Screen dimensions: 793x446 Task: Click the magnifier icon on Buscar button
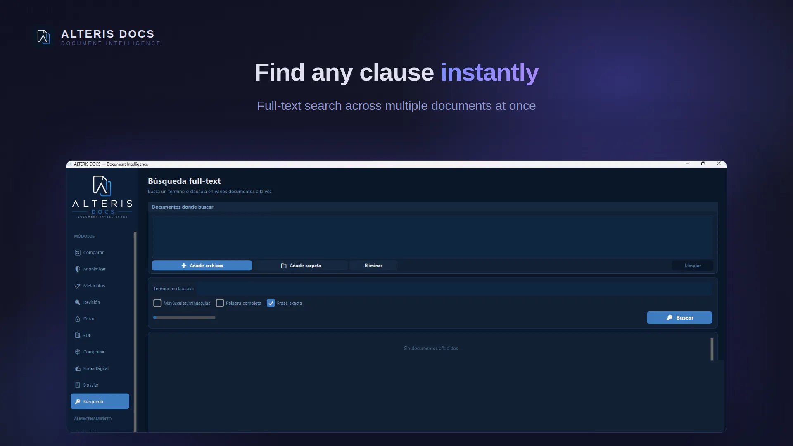670,318
